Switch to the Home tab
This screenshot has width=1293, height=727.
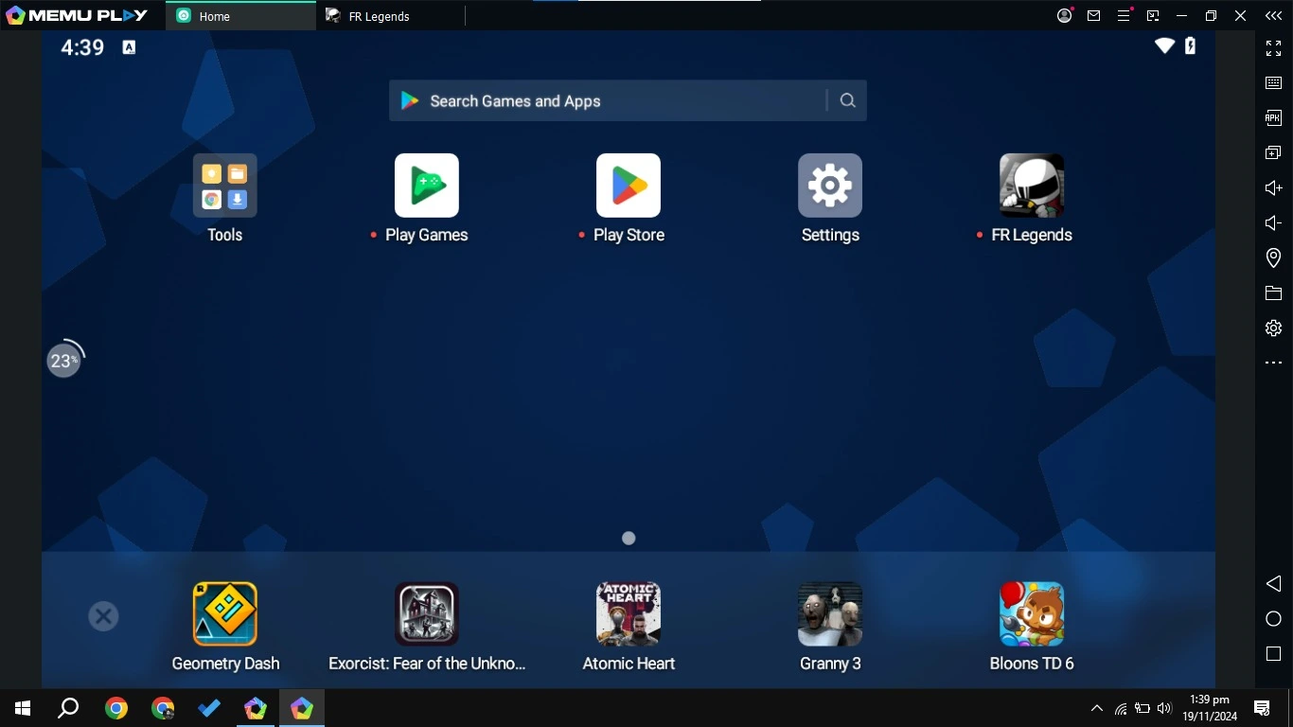pos(241,16)
